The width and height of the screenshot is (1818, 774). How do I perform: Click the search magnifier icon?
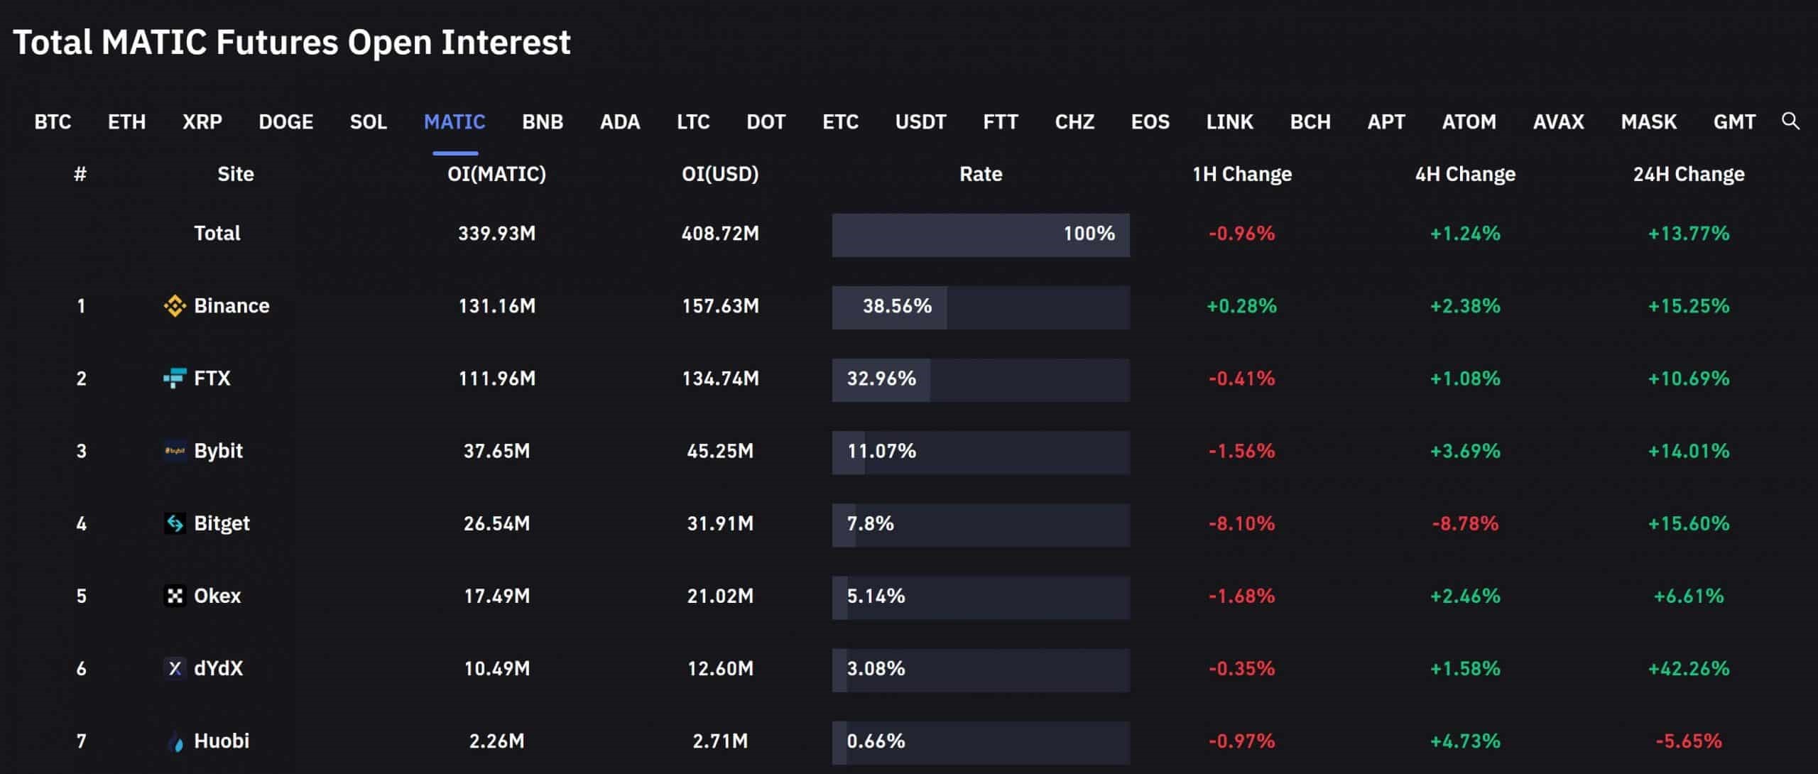coord(1790,121)
